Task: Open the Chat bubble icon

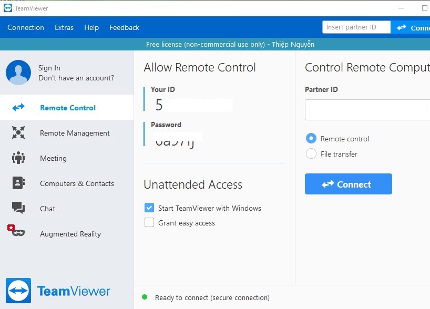Action: click(18, 209)
